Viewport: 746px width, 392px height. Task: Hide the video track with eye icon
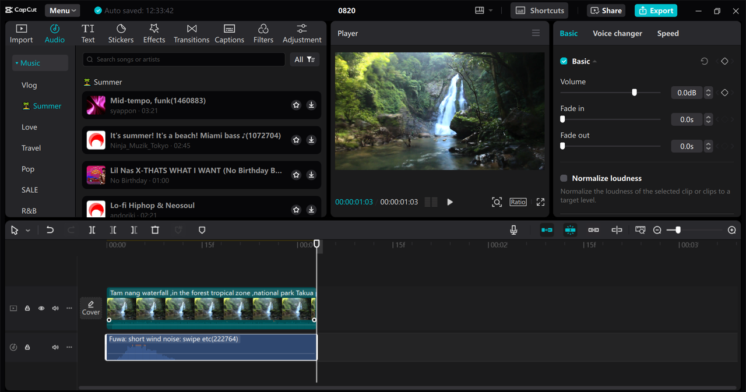(x=41, y=308)
